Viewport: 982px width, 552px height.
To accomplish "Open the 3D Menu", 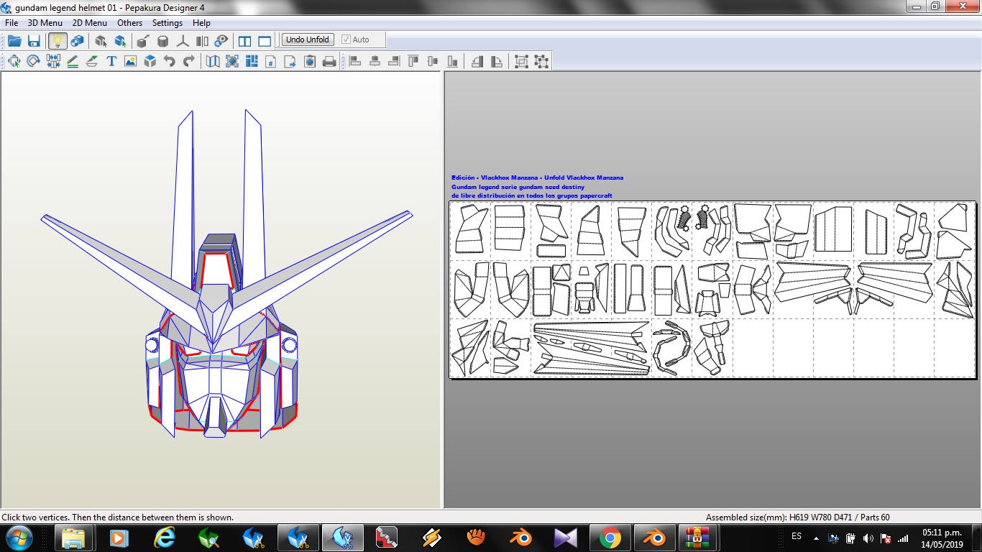I will pos(45,22).
